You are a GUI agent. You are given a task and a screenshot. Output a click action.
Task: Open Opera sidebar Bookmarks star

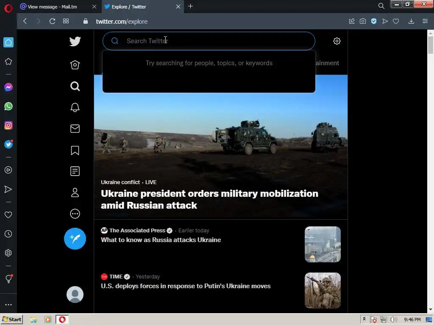tap(8, 61)
